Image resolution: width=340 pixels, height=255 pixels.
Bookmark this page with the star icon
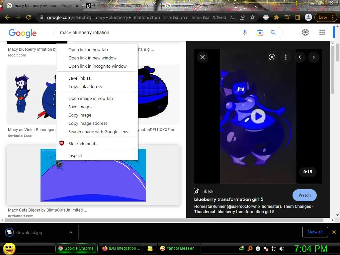coord(253,17)
